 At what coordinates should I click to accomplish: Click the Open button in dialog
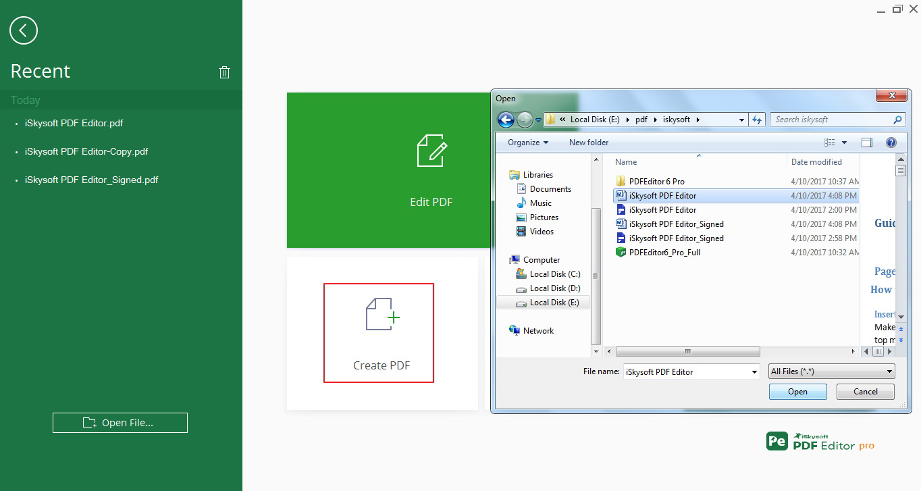point(797,392)
